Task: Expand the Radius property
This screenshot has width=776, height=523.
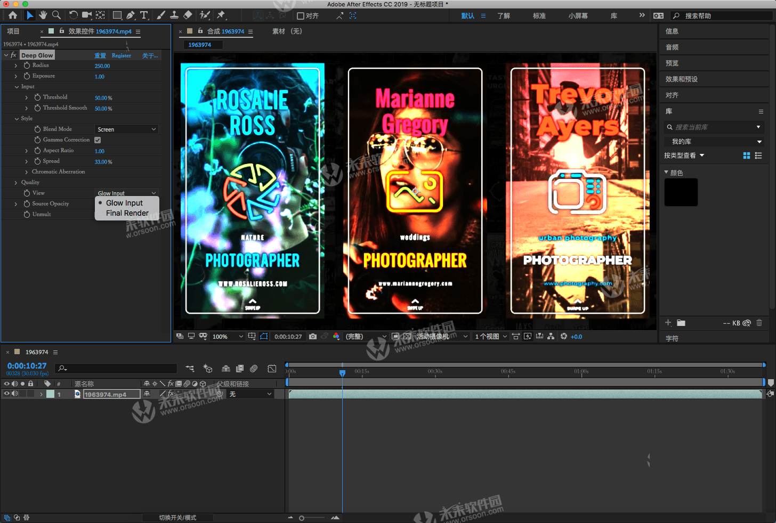Action: coord(16,66)
